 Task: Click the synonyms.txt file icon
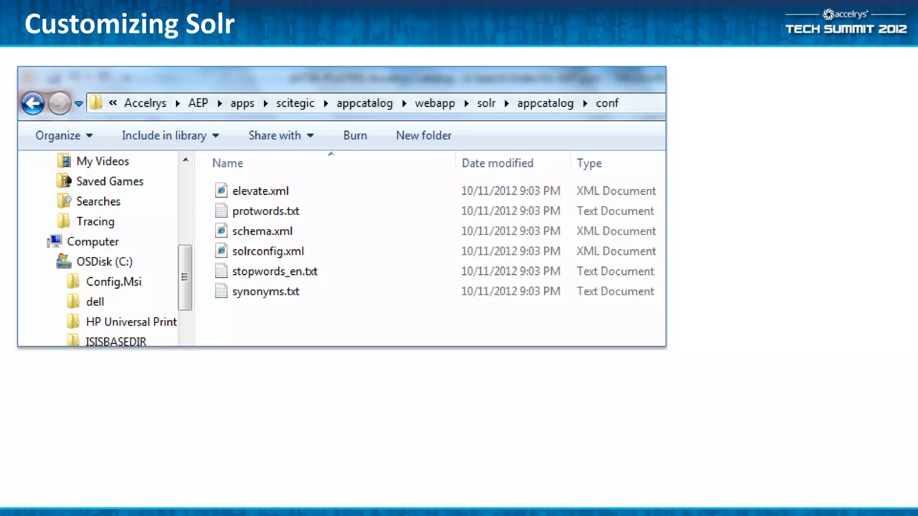[221, 291]
